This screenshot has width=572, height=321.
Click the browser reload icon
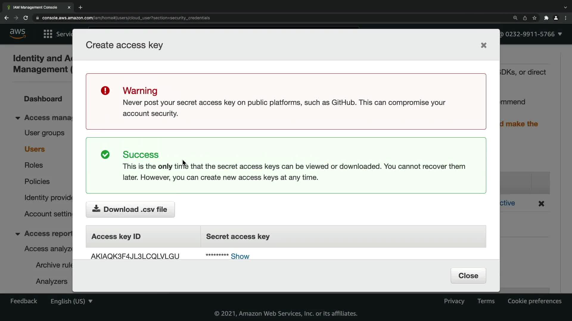tap(26, 18)
